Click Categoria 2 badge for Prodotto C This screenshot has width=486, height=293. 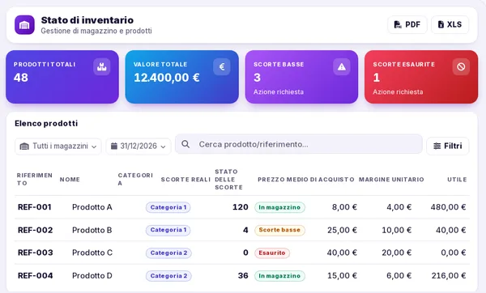pyautogui.click(x=169, y=253)
